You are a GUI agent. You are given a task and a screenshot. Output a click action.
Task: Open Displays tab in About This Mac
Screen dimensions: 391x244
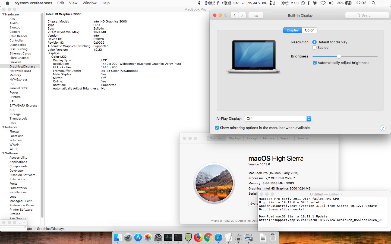235,138
